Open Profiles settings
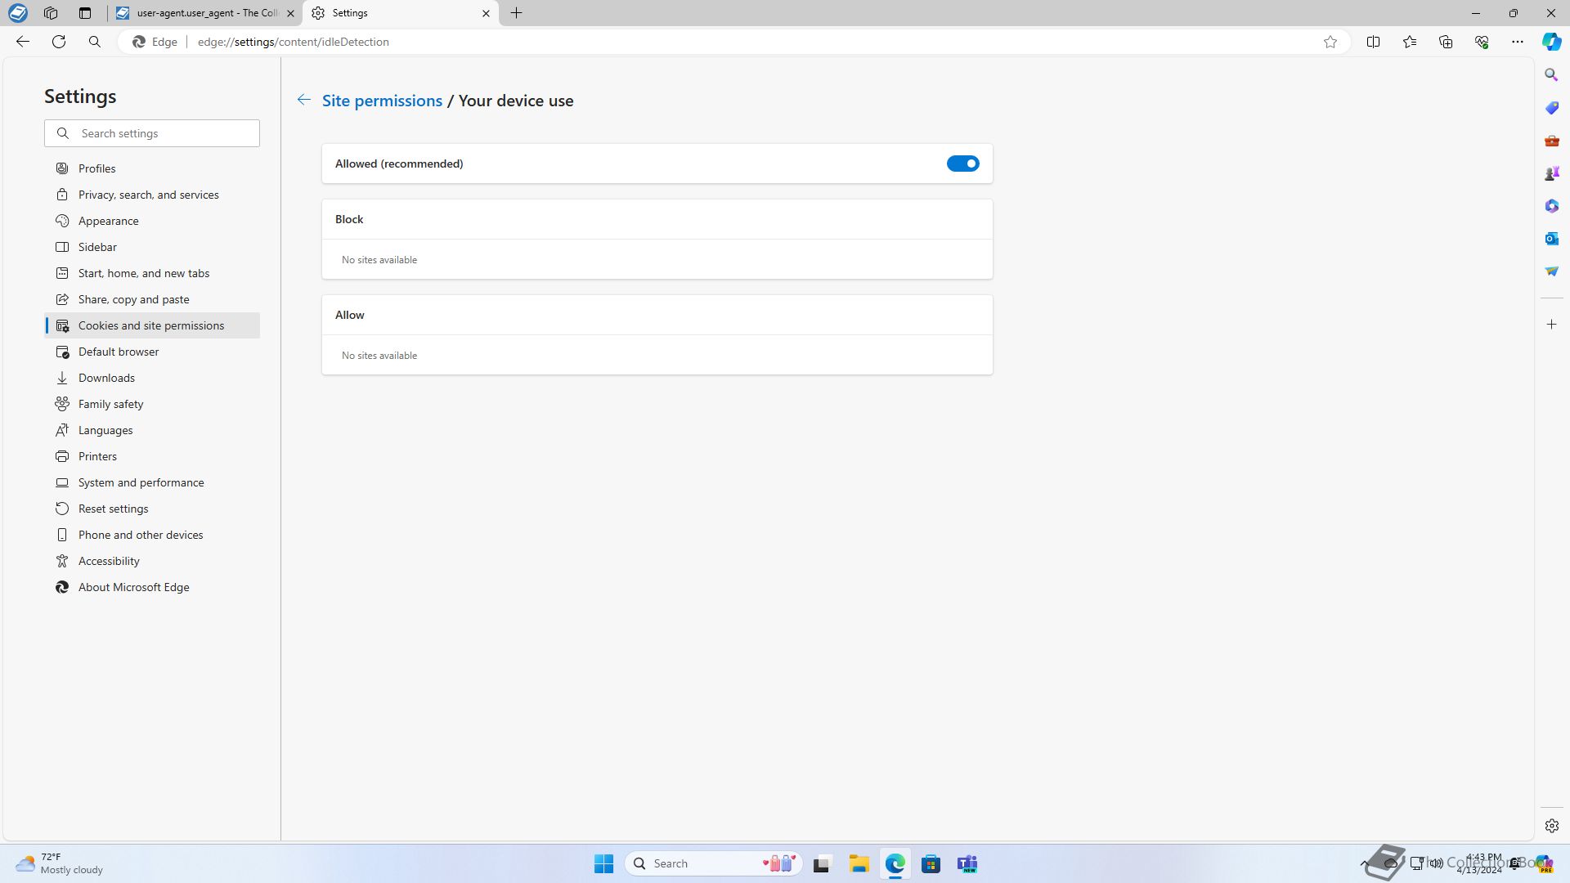This screenshot has width=1570, height=883. pyautogui.click(x=152, y=168)
